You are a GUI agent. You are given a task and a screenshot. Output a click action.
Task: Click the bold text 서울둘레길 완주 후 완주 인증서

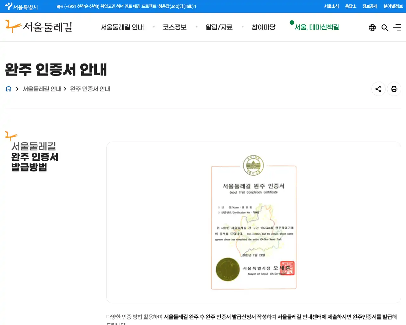[x=197, y=317]
